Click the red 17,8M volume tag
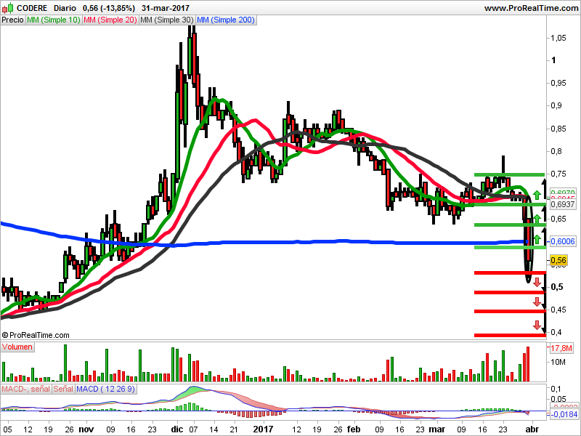 coord(562,349)
